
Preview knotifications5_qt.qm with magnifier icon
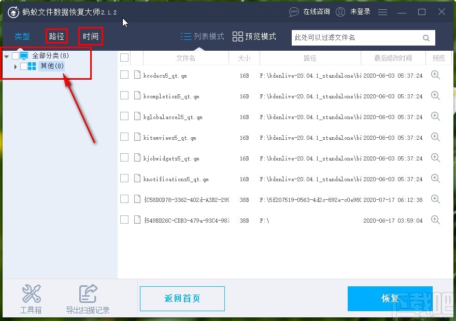[435, 179]
